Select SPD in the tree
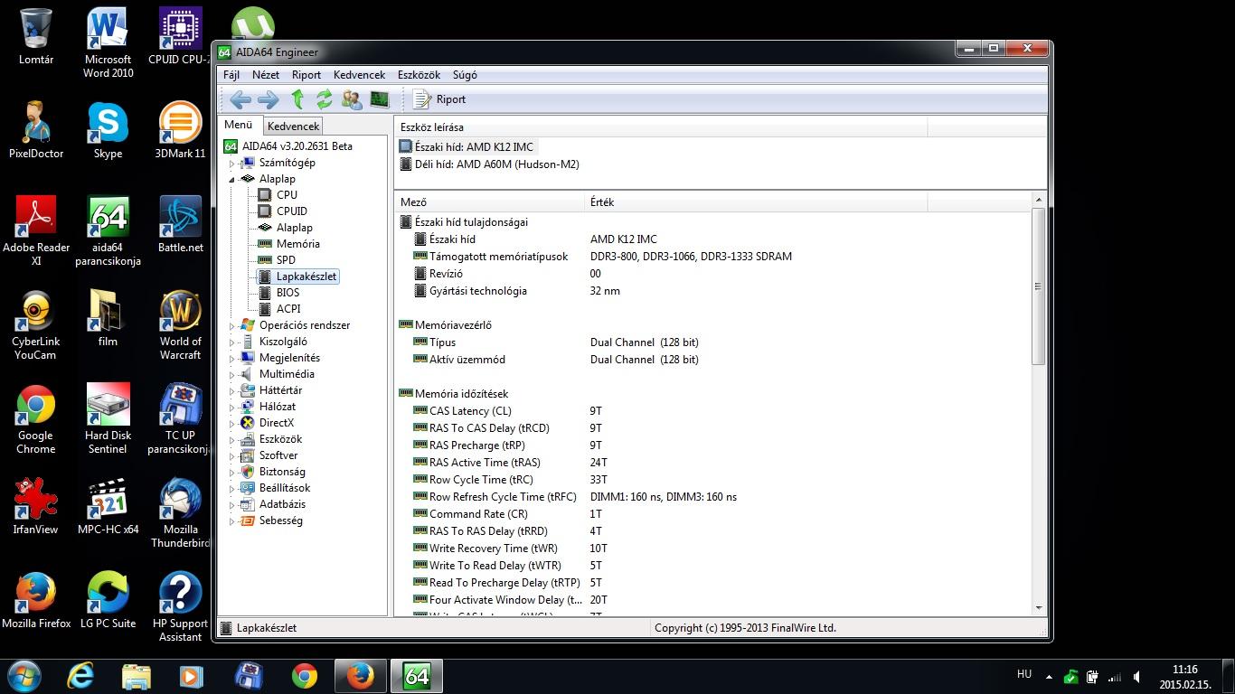Image resolution: width=1235 pixels, height=694 pixels. [x=286, y=260]
